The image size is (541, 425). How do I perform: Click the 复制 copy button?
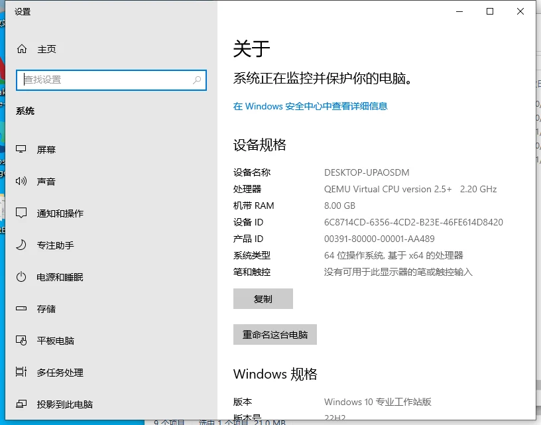pyautogui.click(x=263, y=299)
